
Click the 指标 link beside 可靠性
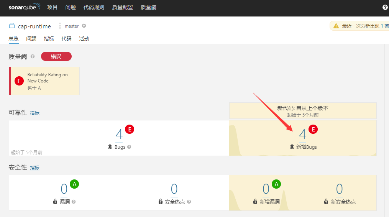pyautogui.click(x=35, y=113)
